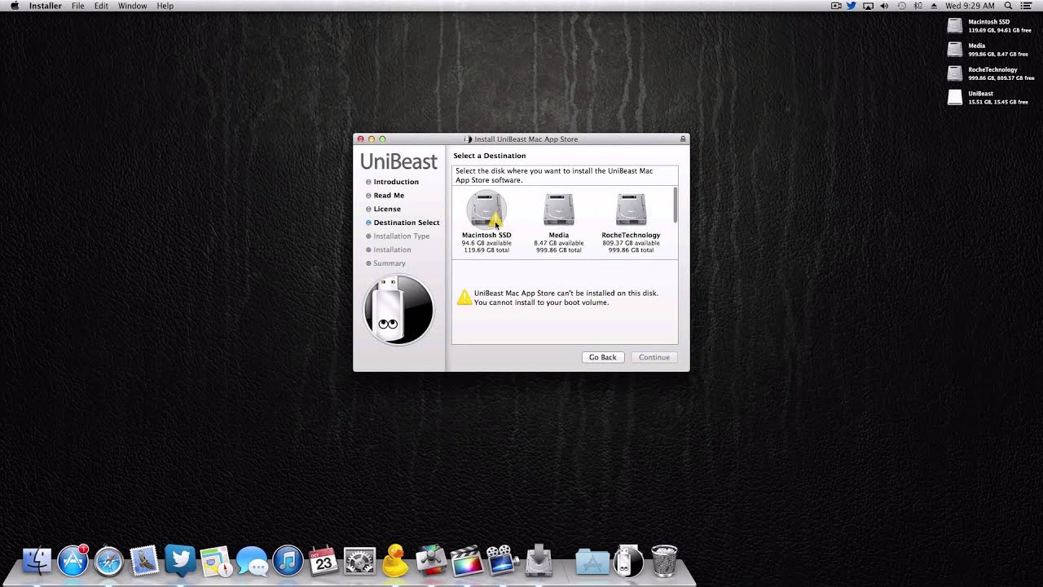Viewport: 1043px width, 587px height.
Task: Open Cyberduck rubber duck icon in Dock
Action: pyautogui.click(x=395, y=561)
